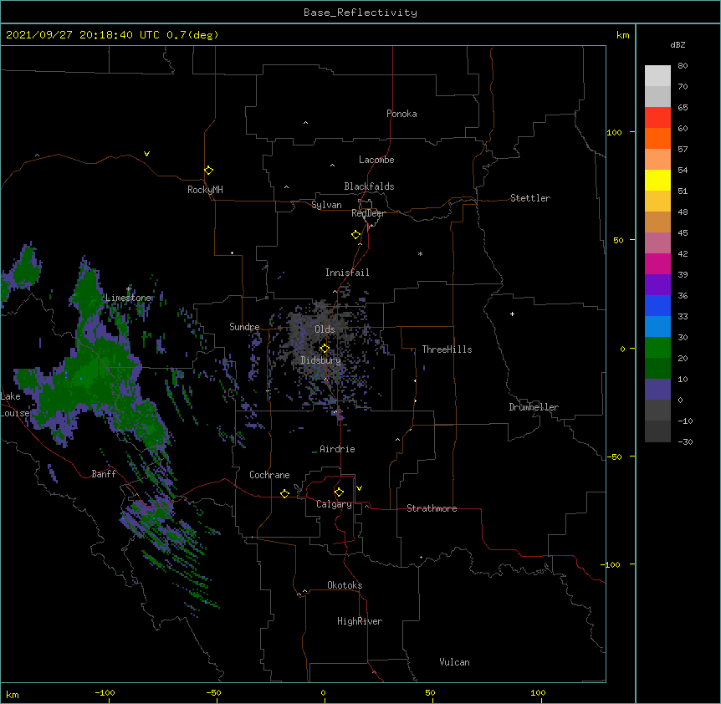Click the Banff label
Viewport: 721px width, 704px height.
point(104,474)
